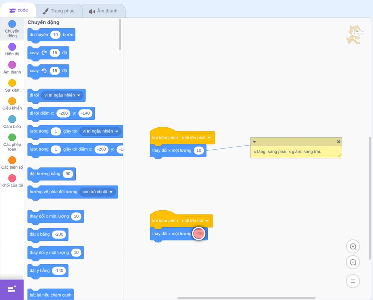The image size is (373, 300).
Task: Click the block palette vertical scrollbar
Action: tap(120, 35)
